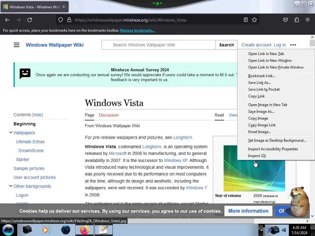315x236 pixels.
Task: Select Bookmark Link from context menu
Action: point(276,76)
